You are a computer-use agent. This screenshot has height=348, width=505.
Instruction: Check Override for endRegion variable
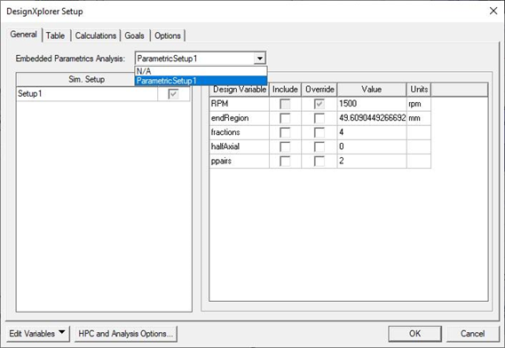320,118
